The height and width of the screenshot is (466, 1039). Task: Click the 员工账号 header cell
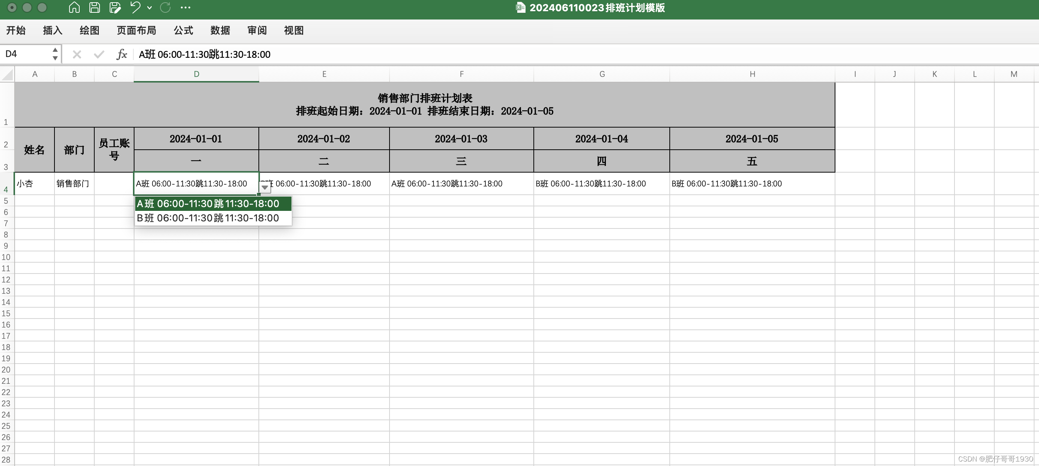click(x=114, y=150)
